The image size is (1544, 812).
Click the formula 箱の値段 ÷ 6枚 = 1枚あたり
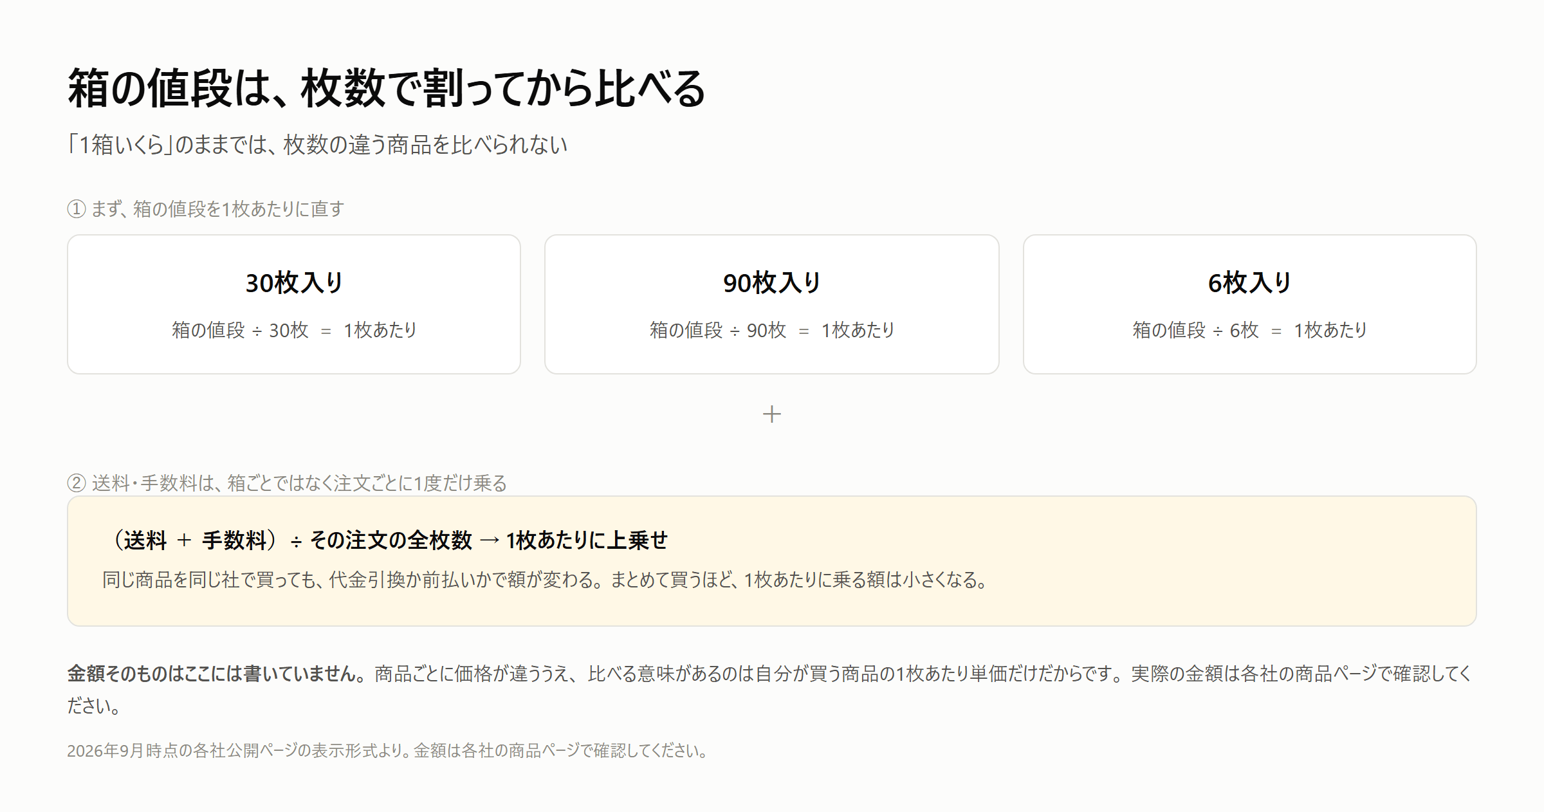pyautogui.click(x=1249, y=330)
